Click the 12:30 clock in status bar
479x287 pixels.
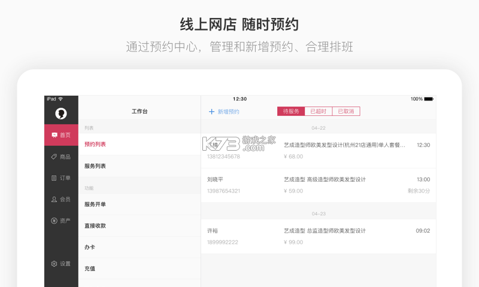point(240,99)
